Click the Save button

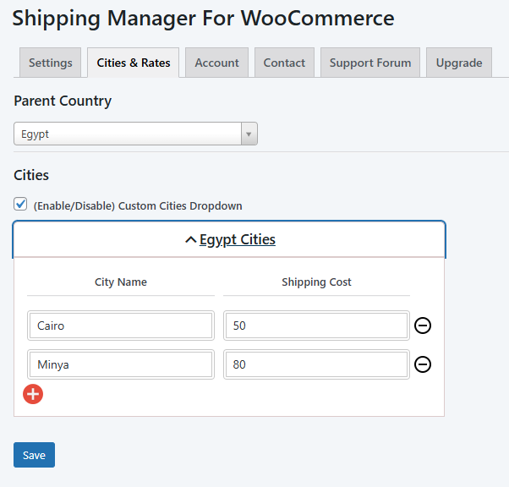click(x=34, y=455)
